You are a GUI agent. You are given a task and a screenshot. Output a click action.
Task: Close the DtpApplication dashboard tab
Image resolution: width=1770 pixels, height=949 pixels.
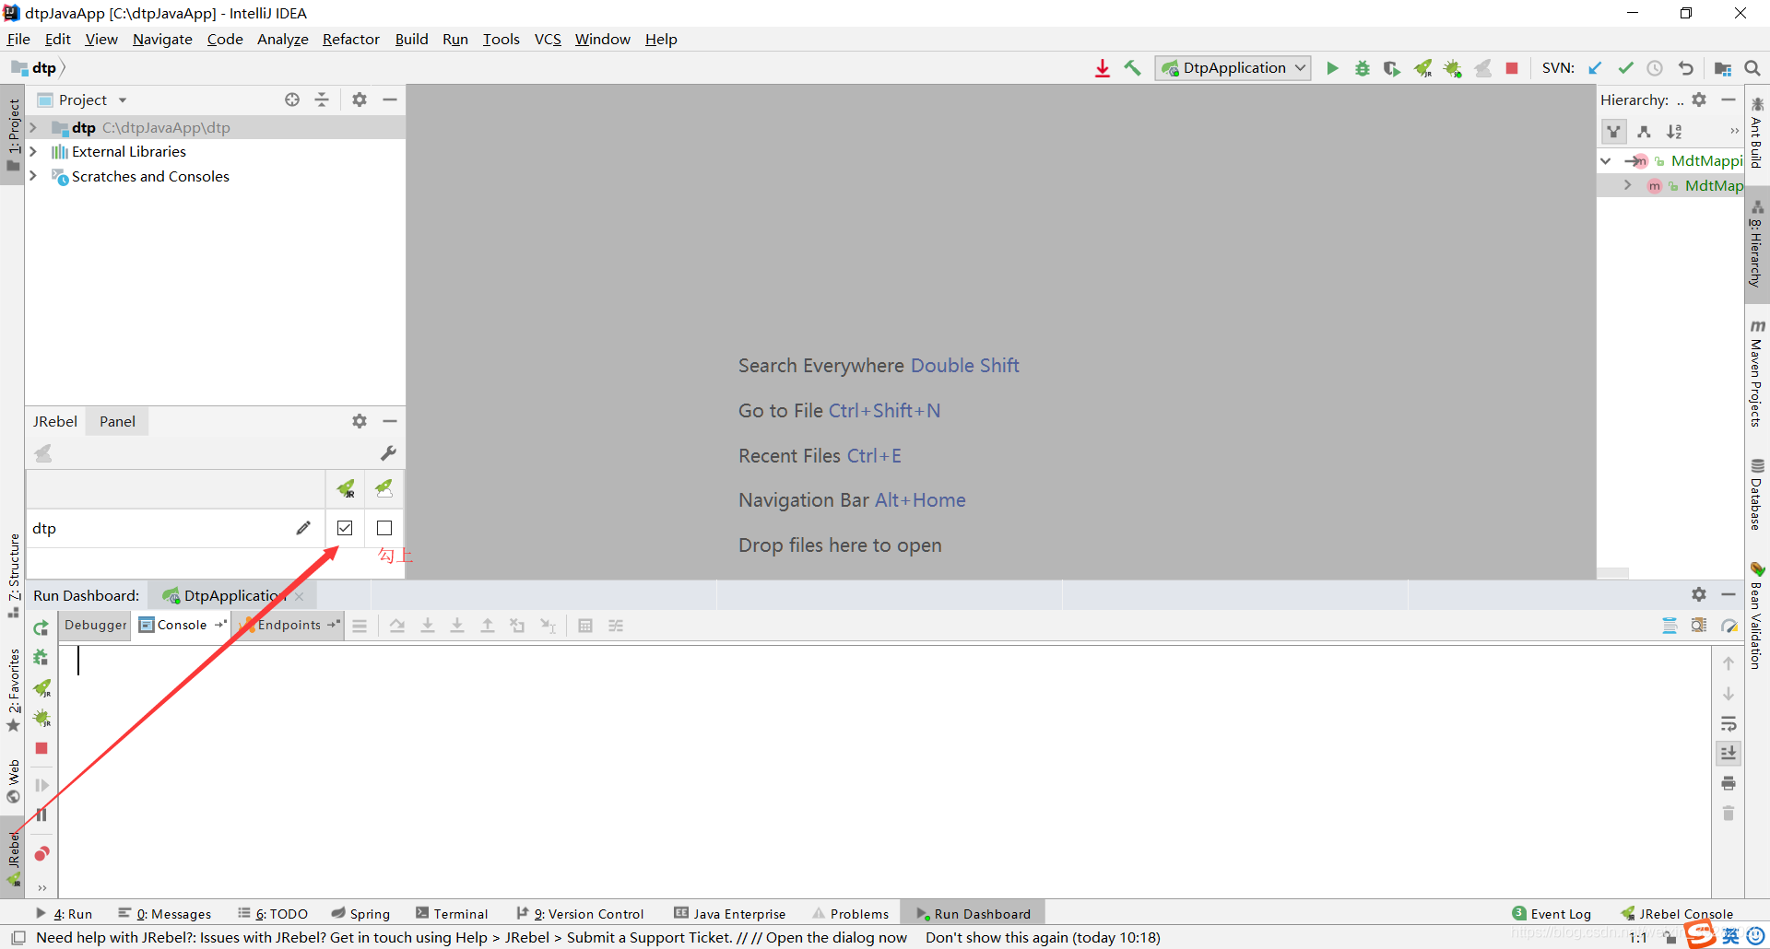pos(300,597)
